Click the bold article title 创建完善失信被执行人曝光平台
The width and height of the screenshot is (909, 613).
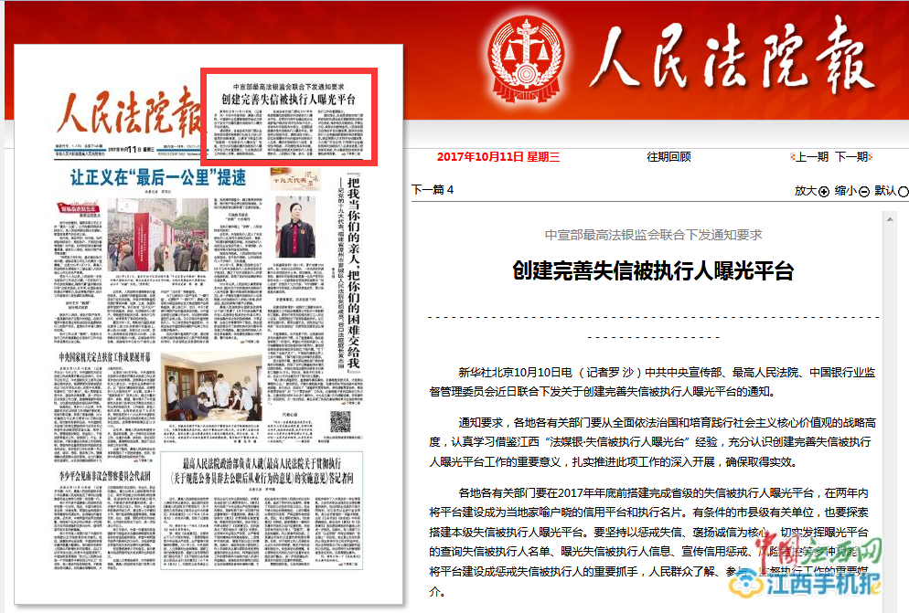pyautogui.click(x=653, y=270)
